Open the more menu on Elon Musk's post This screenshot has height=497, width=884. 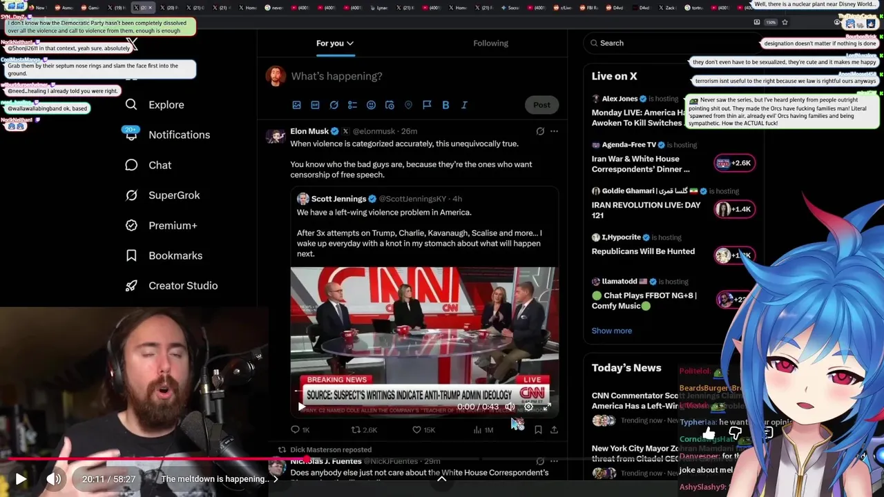(x=554, y=131)
